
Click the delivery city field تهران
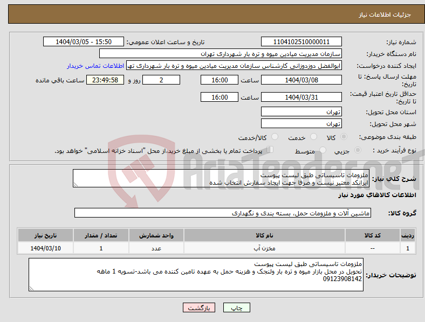point(301,123)
